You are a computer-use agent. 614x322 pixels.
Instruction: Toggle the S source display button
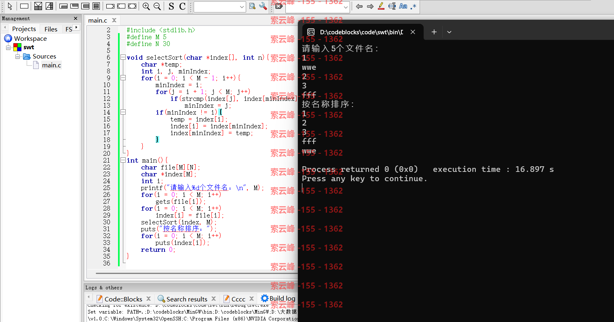[x=171, y=6]
